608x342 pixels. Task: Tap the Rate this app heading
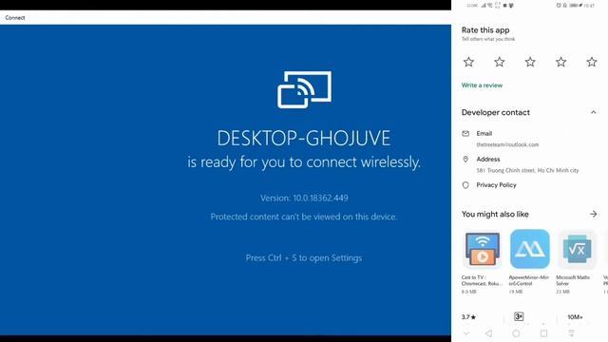click(x=485, y=29)
